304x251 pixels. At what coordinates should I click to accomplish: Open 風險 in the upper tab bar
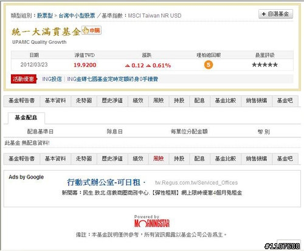[159, 100]
